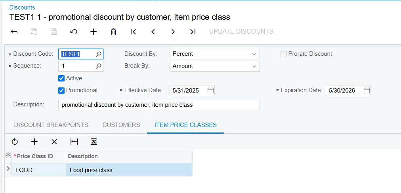Click the undo icon in the toolbar

pyautogui.click(x=74, y=32)
